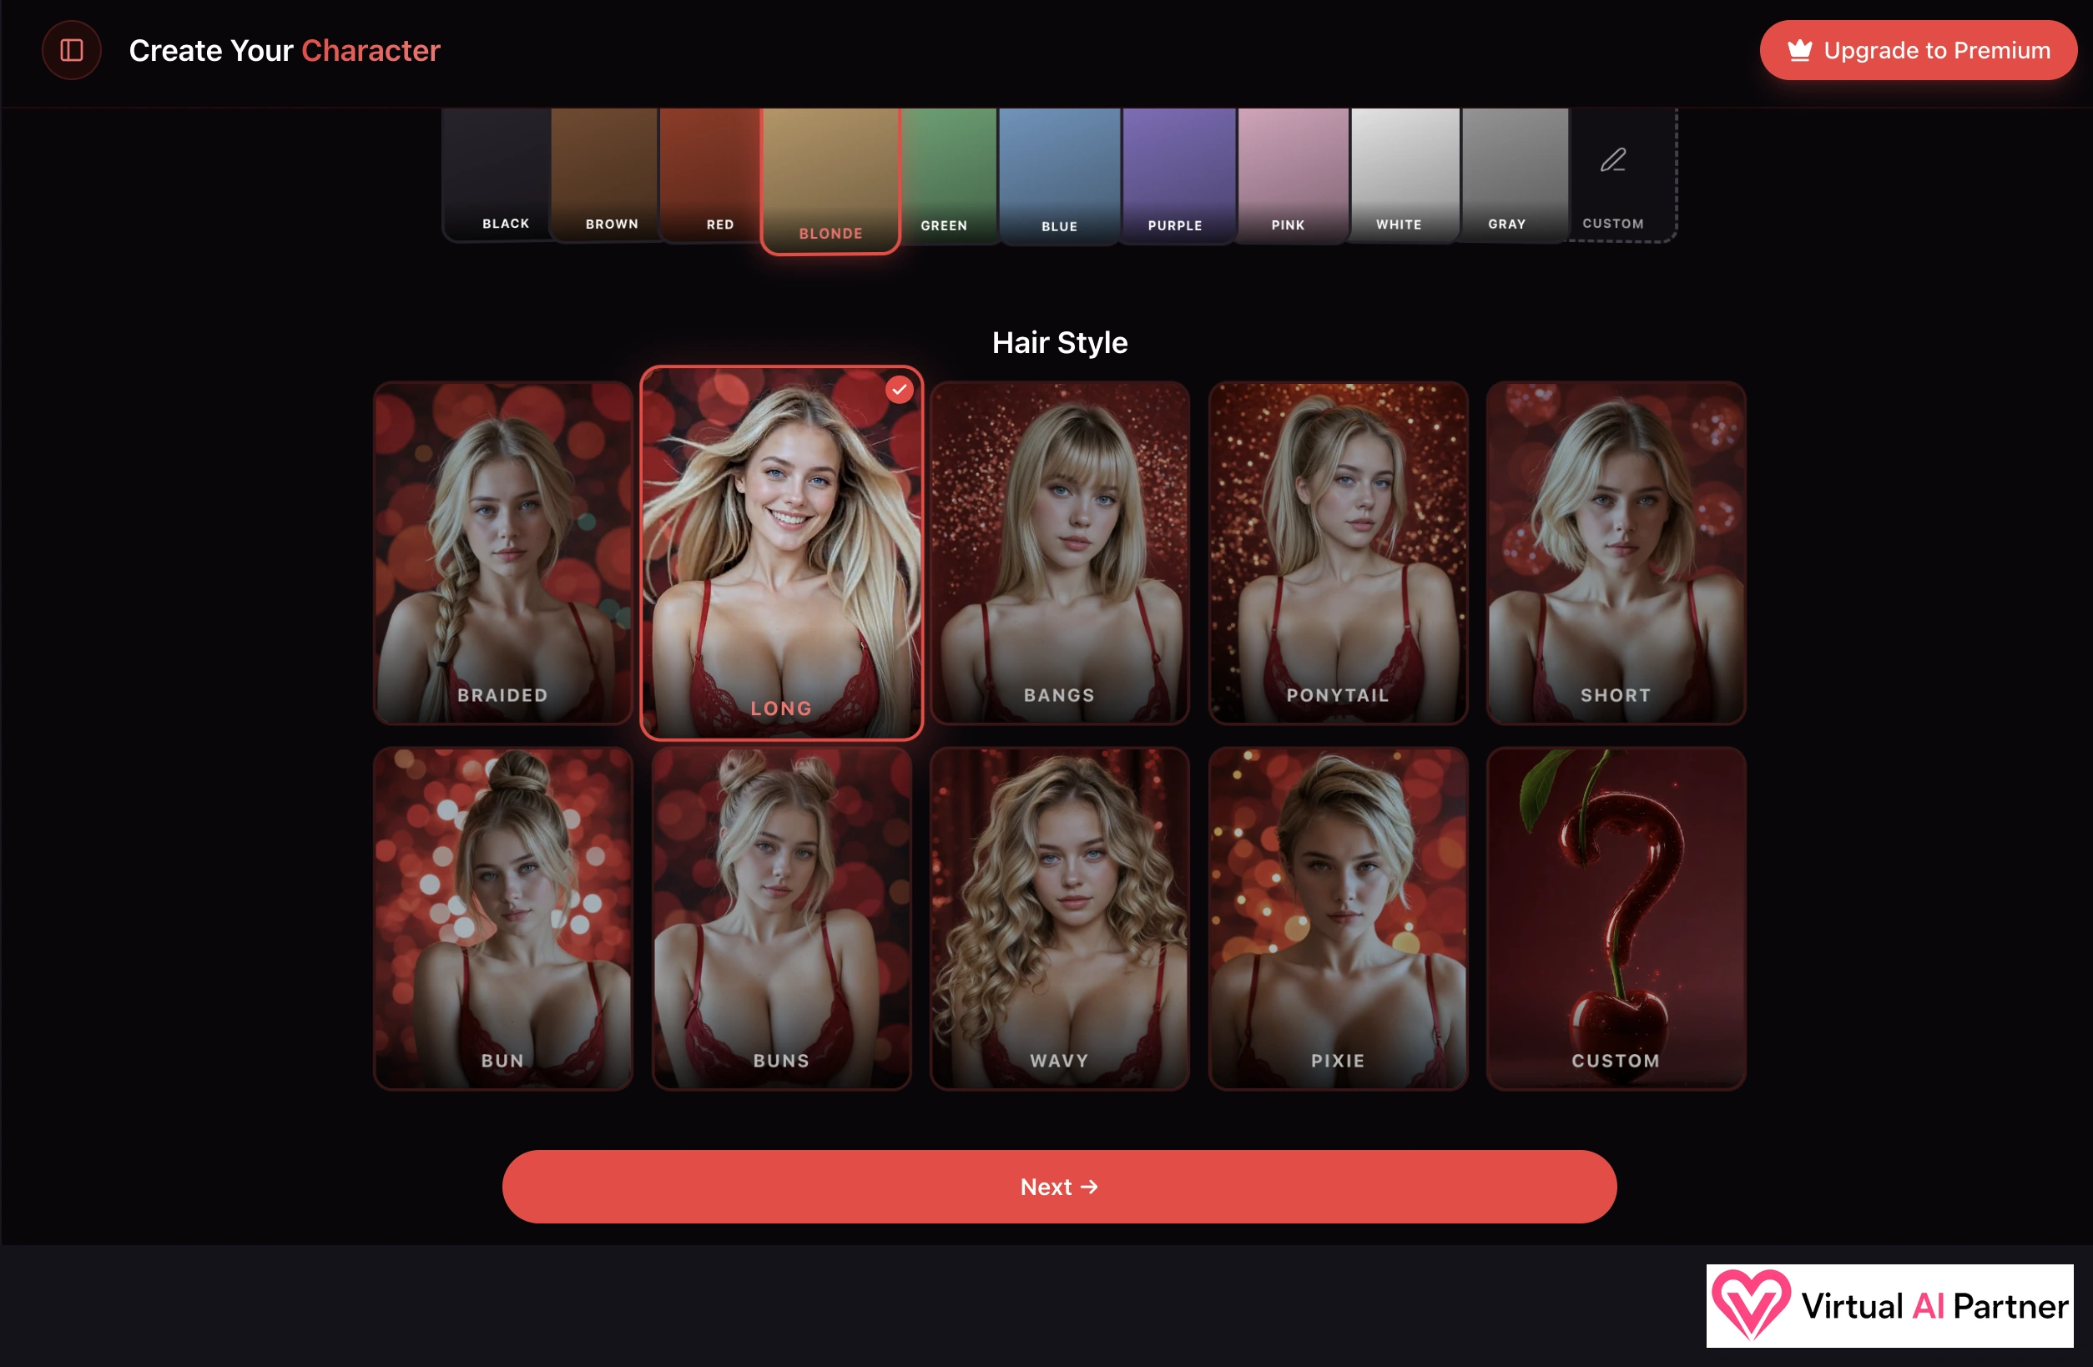This screenshot has width=2093, height=1367.
Task: Select the Blonde hair color swatch
Action: point(830,180)
